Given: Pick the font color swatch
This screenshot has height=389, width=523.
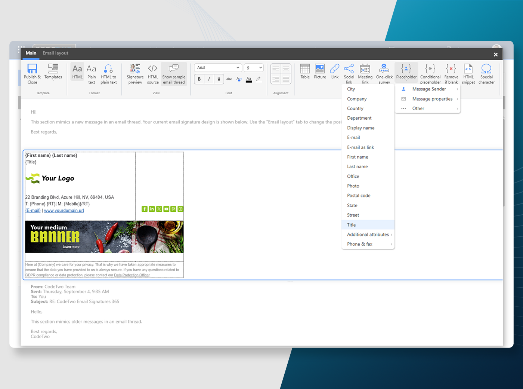Looking at the screenshot, I should click(x=249, y=79).
